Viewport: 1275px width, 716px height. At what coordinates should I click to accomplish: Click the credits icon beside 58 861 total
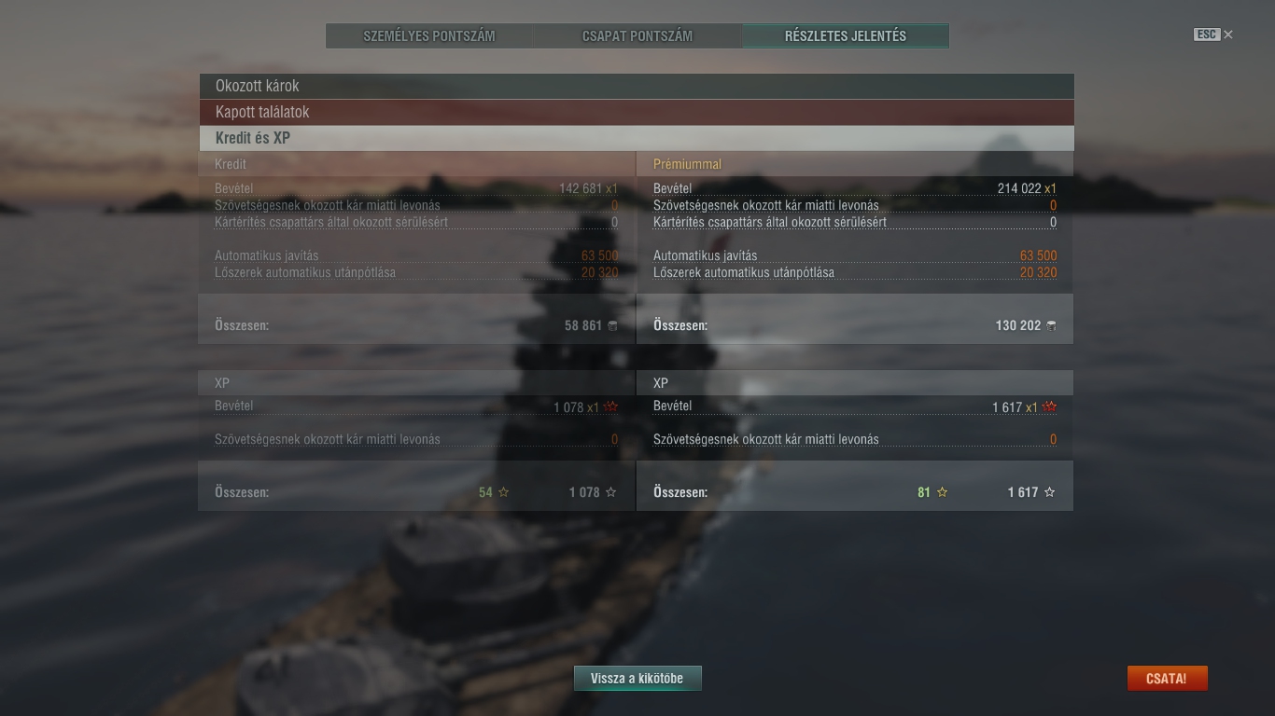[612, 325]
